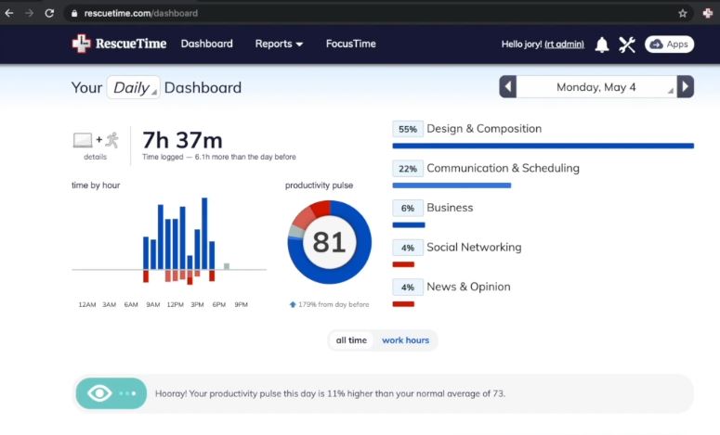
Task: Open the Monday, May 4 date picker
Action: [x=596, y=87]
